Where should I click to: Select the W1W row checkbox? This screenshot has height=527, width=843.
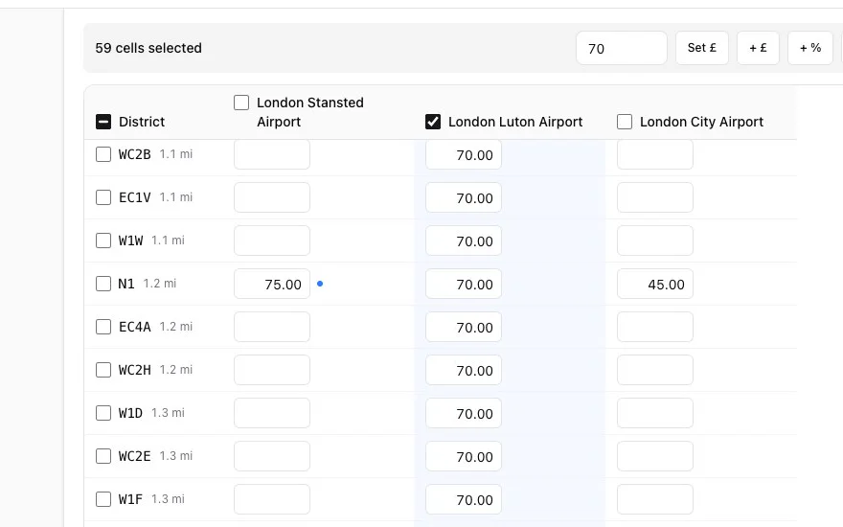103,241
